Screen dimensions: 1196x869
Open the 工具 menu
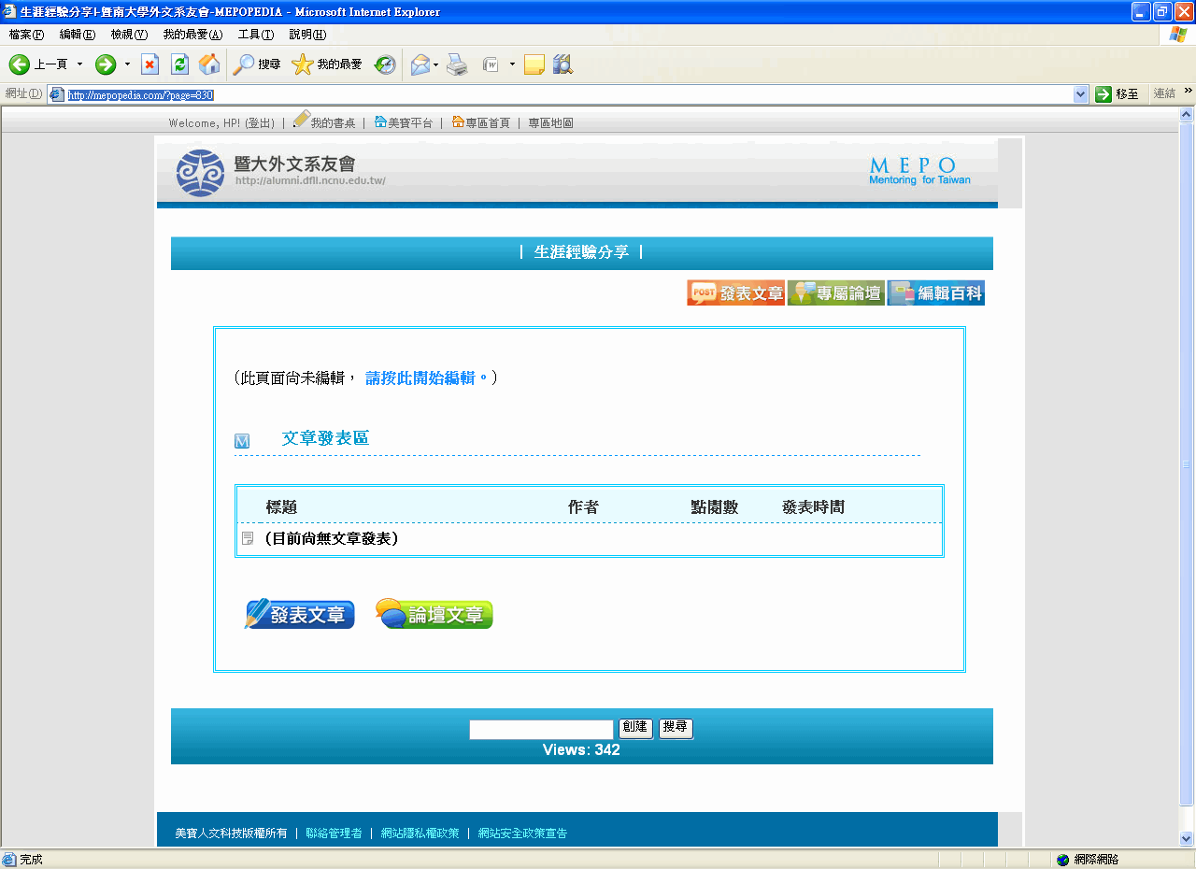pyautogui.click(x=255, y=35)
